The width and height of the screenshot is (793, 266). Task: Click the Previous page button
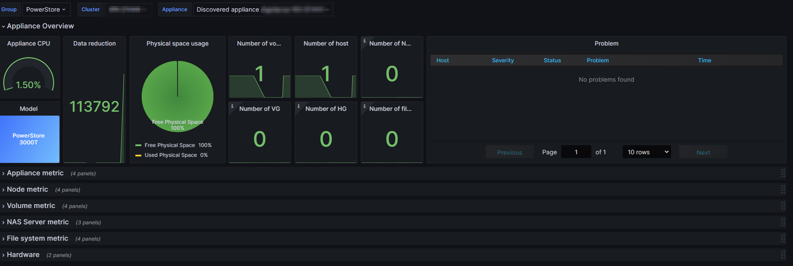[x=509, y=152]
